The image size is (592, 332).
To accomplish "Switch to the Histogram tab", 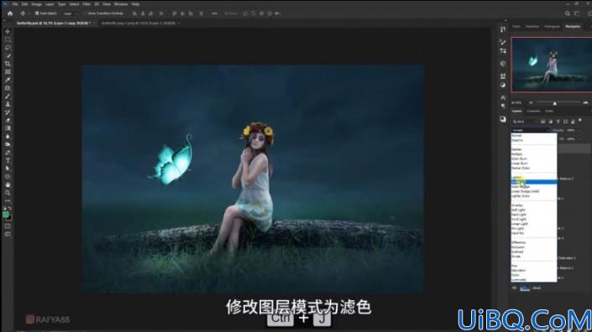I will pos(552,26).
